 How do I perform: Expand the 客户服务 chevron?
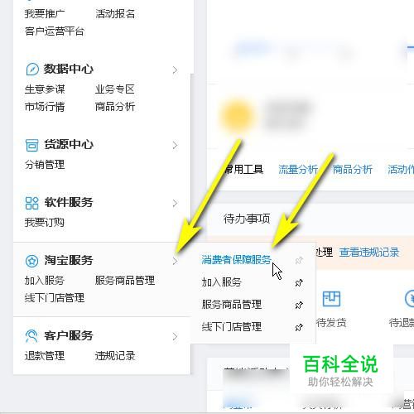click(x=175, y=337)
